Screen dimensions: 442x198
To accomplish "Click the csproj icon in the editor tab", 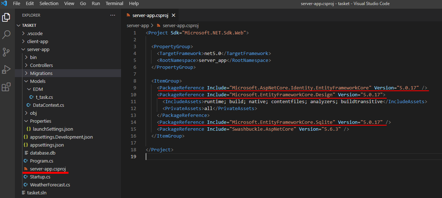I will click(x=129, y=16).
